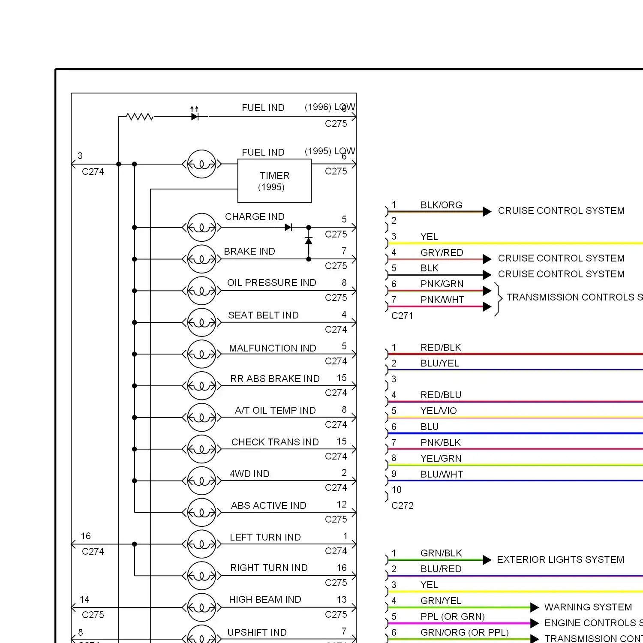
Task: Click pin 16 of C274 on the left edge
Action: tap(86, 536)
